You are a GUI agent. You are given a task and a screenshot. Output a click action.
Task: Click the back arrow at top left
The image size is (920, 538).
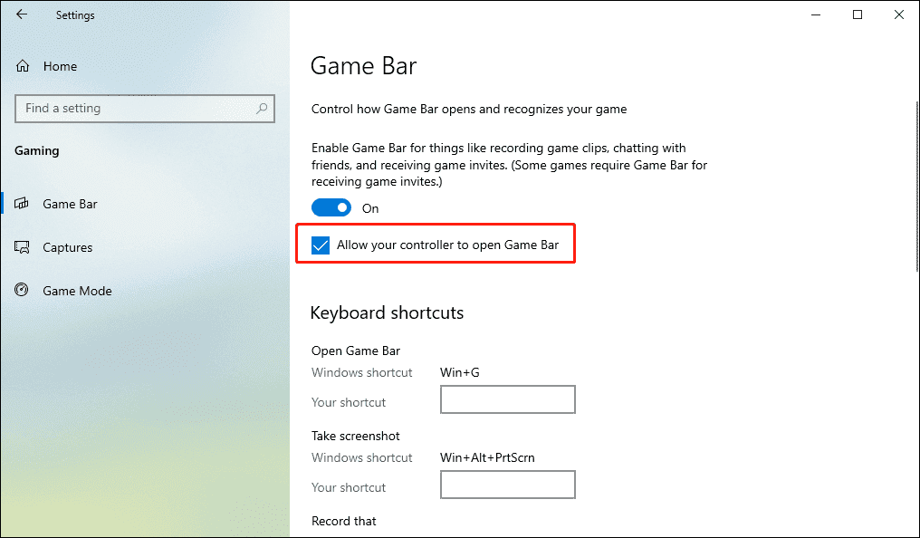(22, 14)
